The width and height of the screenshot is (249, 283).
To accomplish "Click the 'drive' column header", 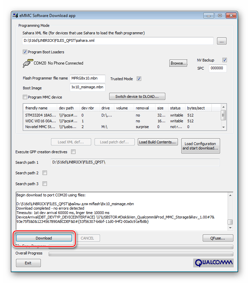I will [106, 108].
